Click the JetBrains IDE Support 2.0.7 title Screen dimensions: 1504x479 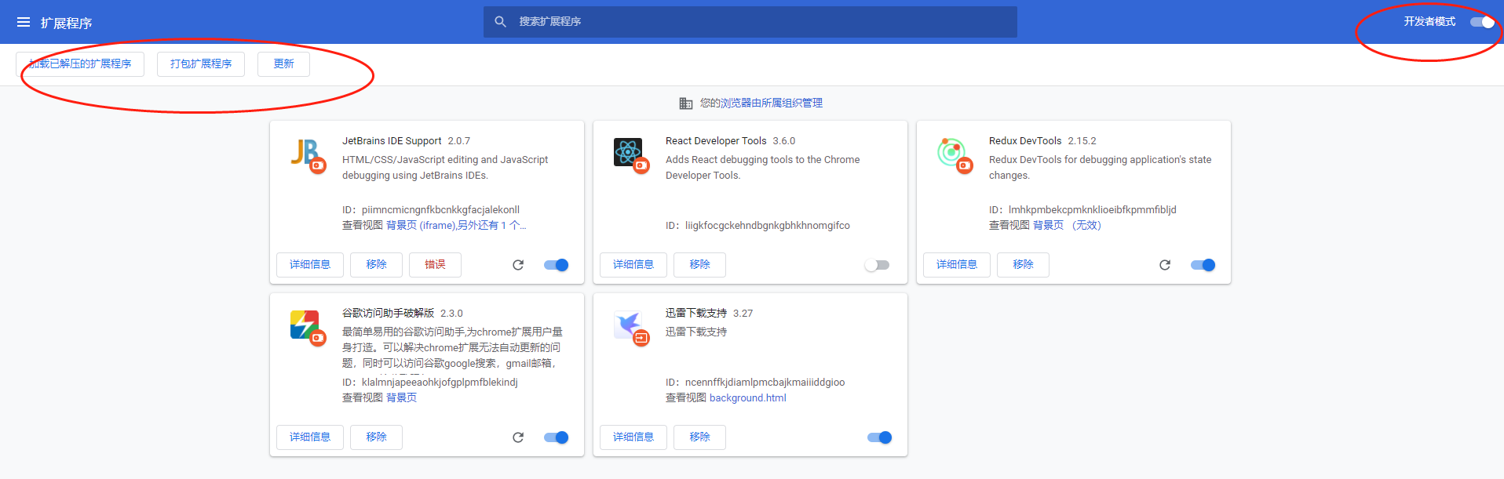406,141
